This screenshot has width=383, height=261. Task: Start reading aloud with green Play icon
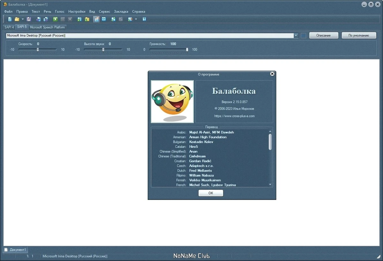click(55, 19)
